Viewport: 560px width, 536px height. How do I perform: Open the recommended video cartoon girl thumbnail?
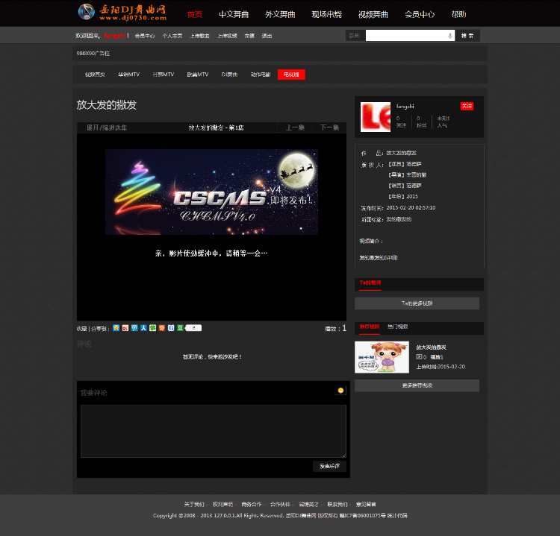(x=382, y=357)
